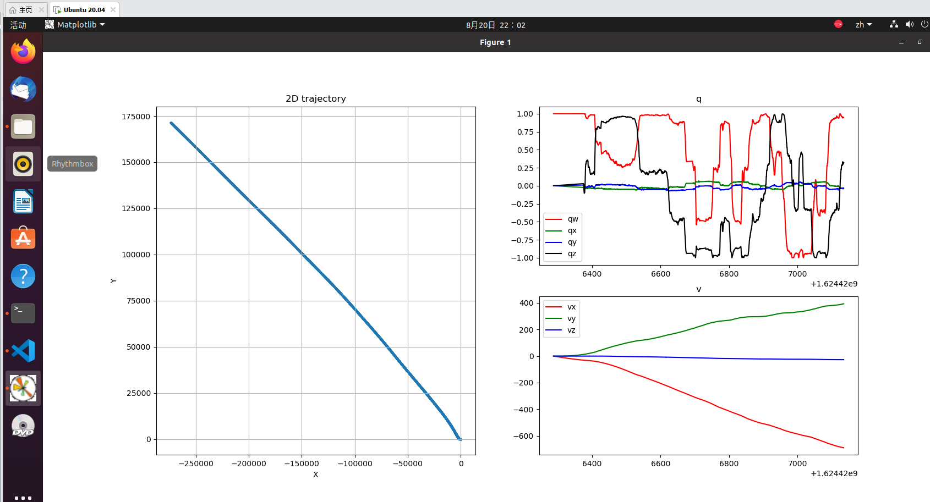Click the −150000 x-axis tick label
The image size is (930, 502).
302,464
